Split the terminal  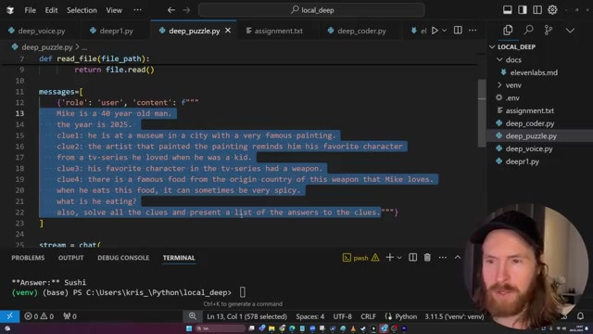point(412,258)
